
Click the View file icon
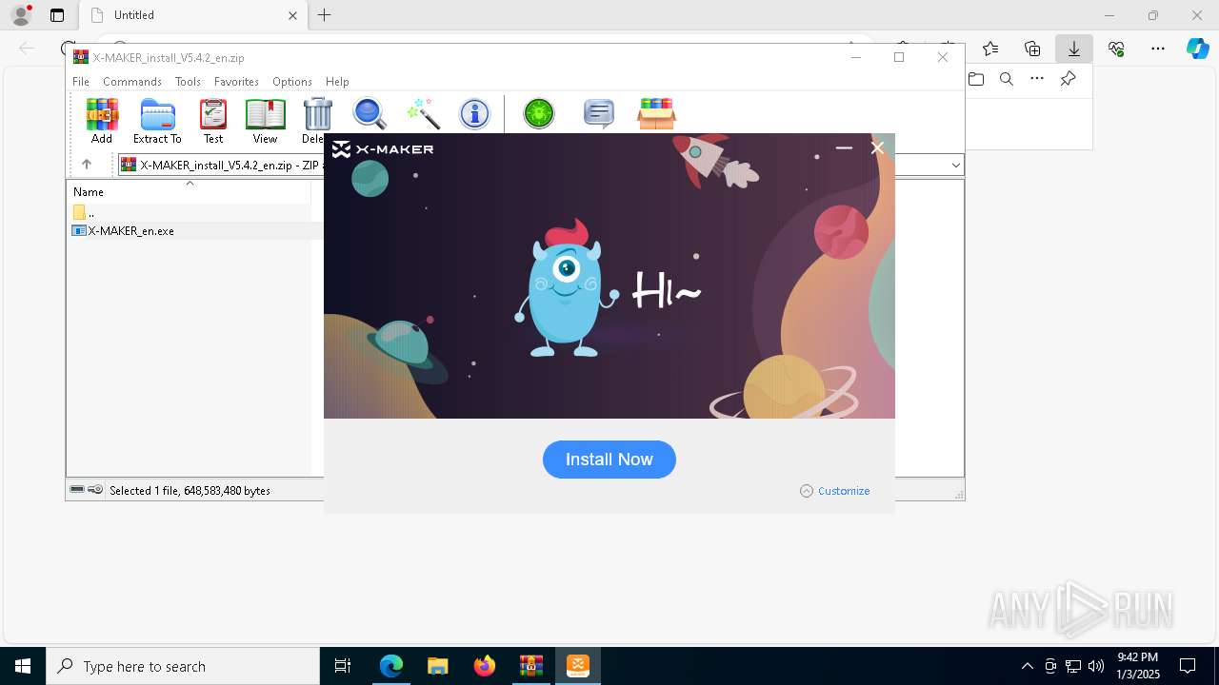point(265,121)
